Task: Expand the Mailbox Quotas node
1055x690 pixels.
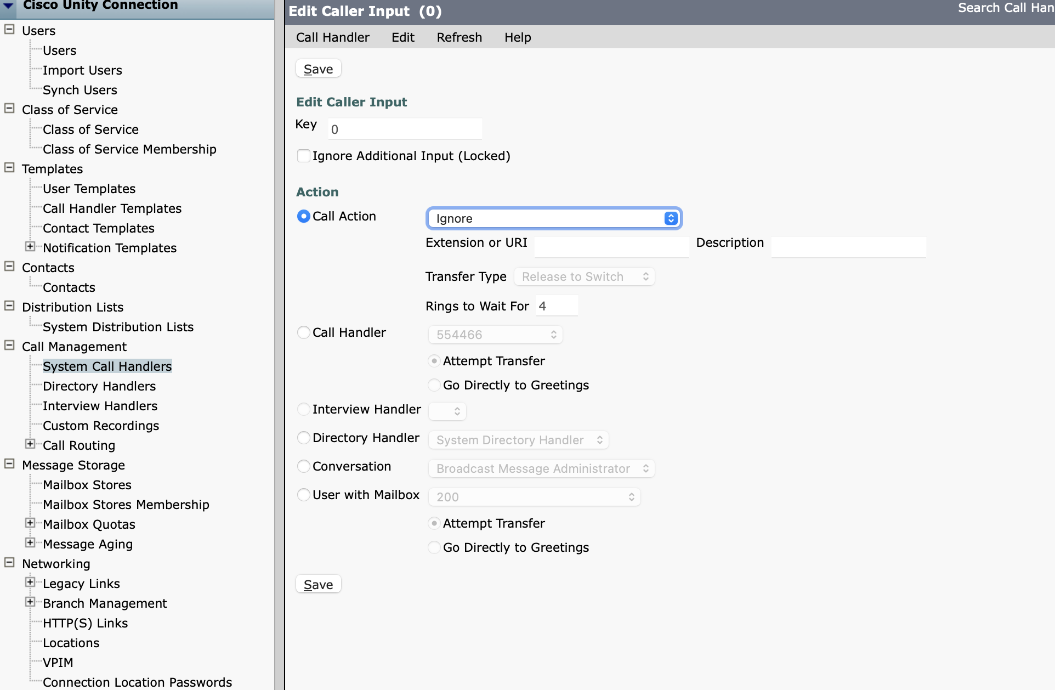Action: pyautogui.click(x=30, y=523)
